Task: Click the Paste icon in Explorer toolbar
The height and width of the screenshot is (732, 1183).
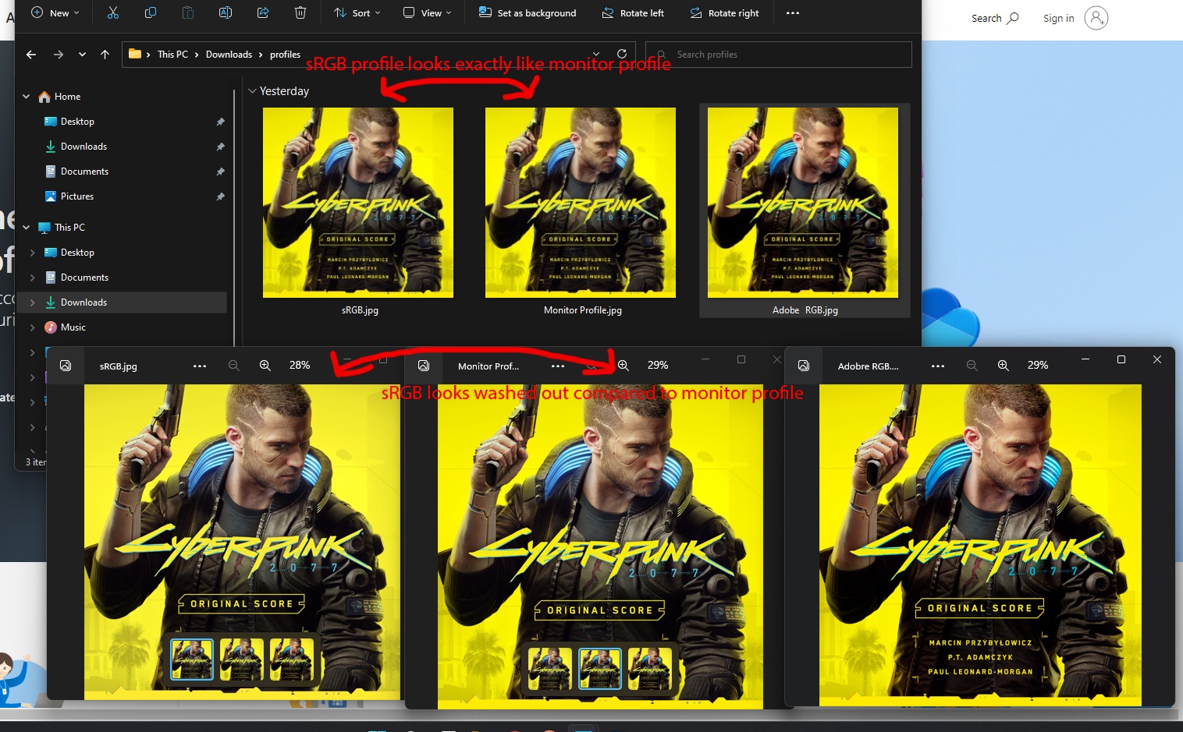Action: (x=188, y=12)
